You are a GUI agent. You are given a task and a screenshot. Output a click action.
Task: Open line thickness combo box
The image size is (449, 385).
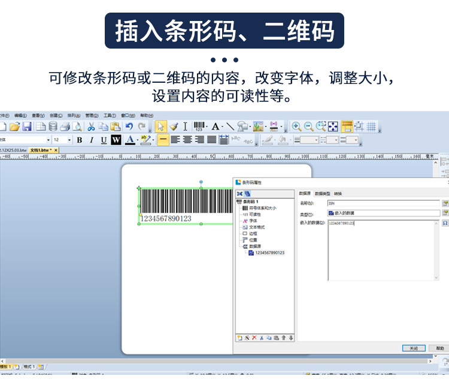[x=307, y=140]
